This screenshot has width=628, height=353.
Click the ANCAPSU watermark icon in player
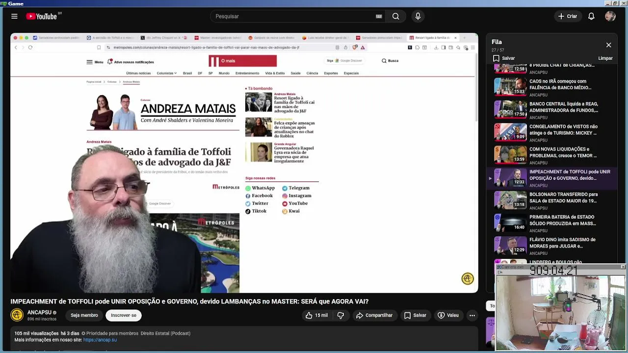coord(468,278)
